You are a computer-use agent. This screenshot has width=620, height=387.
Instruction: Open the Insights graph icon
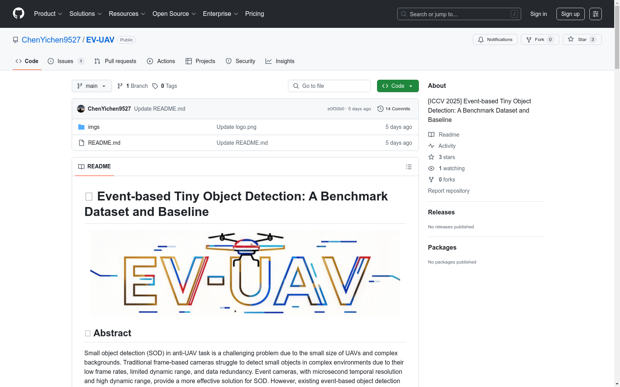269,61
